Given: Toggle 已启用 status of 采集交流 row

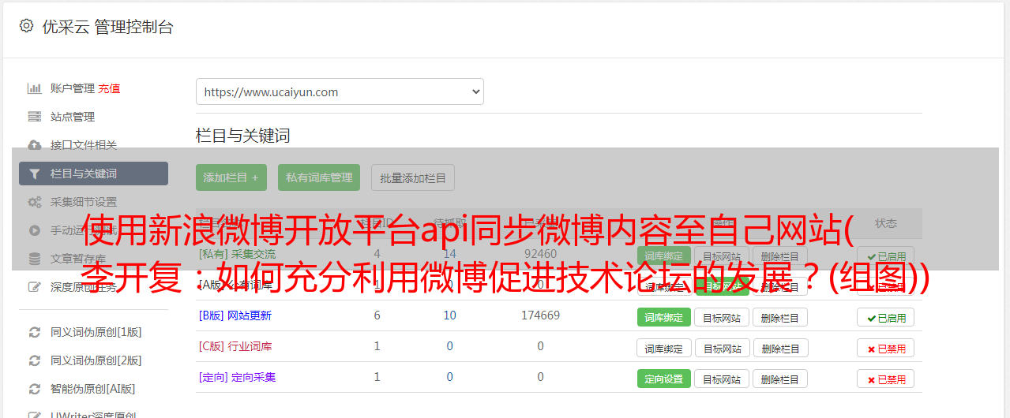Looking at the screenshot, I should pos(886,256).
